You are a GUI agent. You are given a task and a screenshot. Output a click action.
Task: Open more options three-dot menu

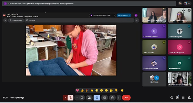point(119,98)
